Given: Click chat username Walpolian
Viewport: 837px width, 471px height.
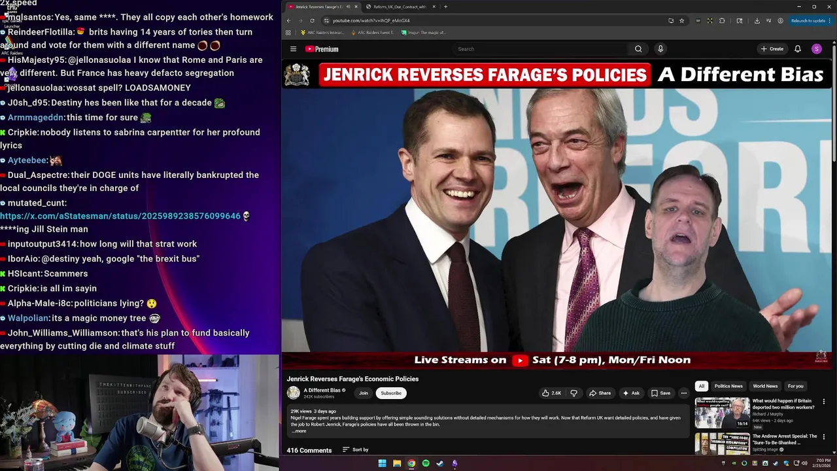Looking at the screenshot, I should pos(28,318).
